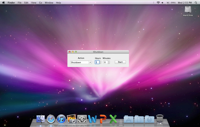Open the Apple menu

click(4, 3)
